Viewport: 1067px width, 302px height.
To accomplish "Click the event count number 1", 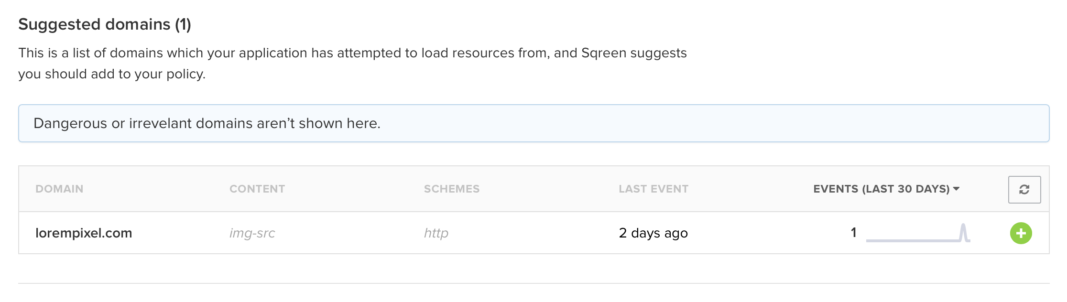I will click(853, 233).
